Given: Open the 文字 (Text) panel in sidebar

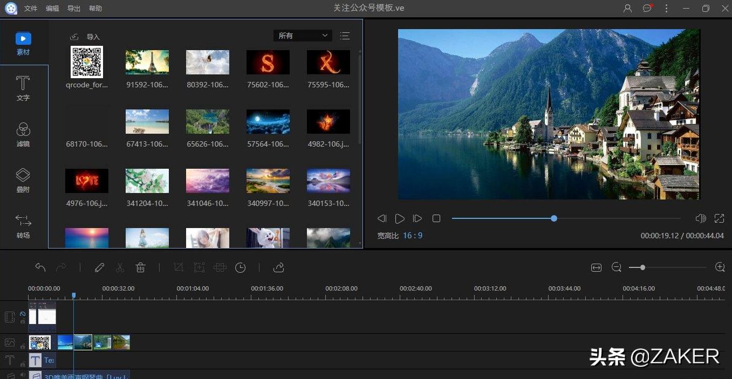Looking at the screenshot, I should [23, 88].
